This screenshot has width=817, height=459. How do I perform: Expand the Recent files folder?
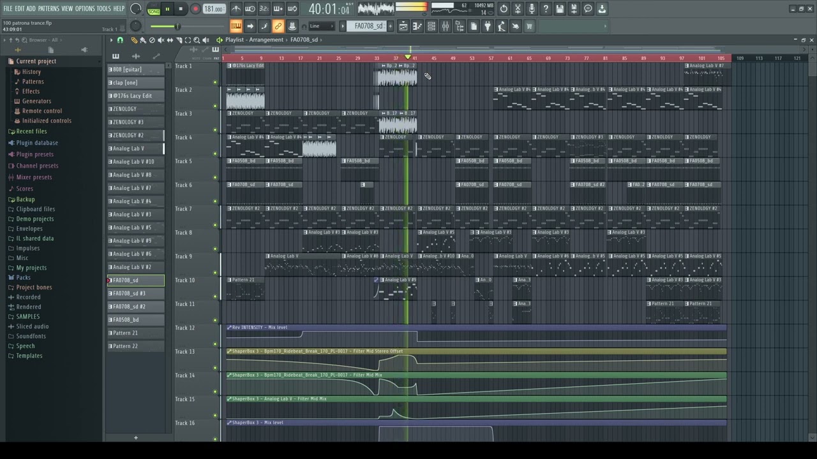[31, 131]
